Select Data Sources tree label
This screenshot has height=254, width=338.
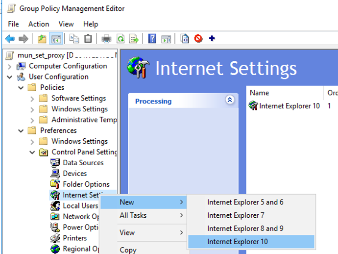[x=83, y=163]
